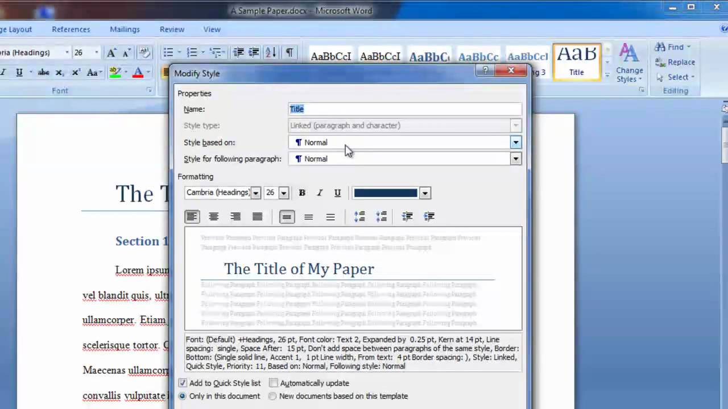
Task: Open Style for following paragraph dropdown
Action: pos(515,159)
